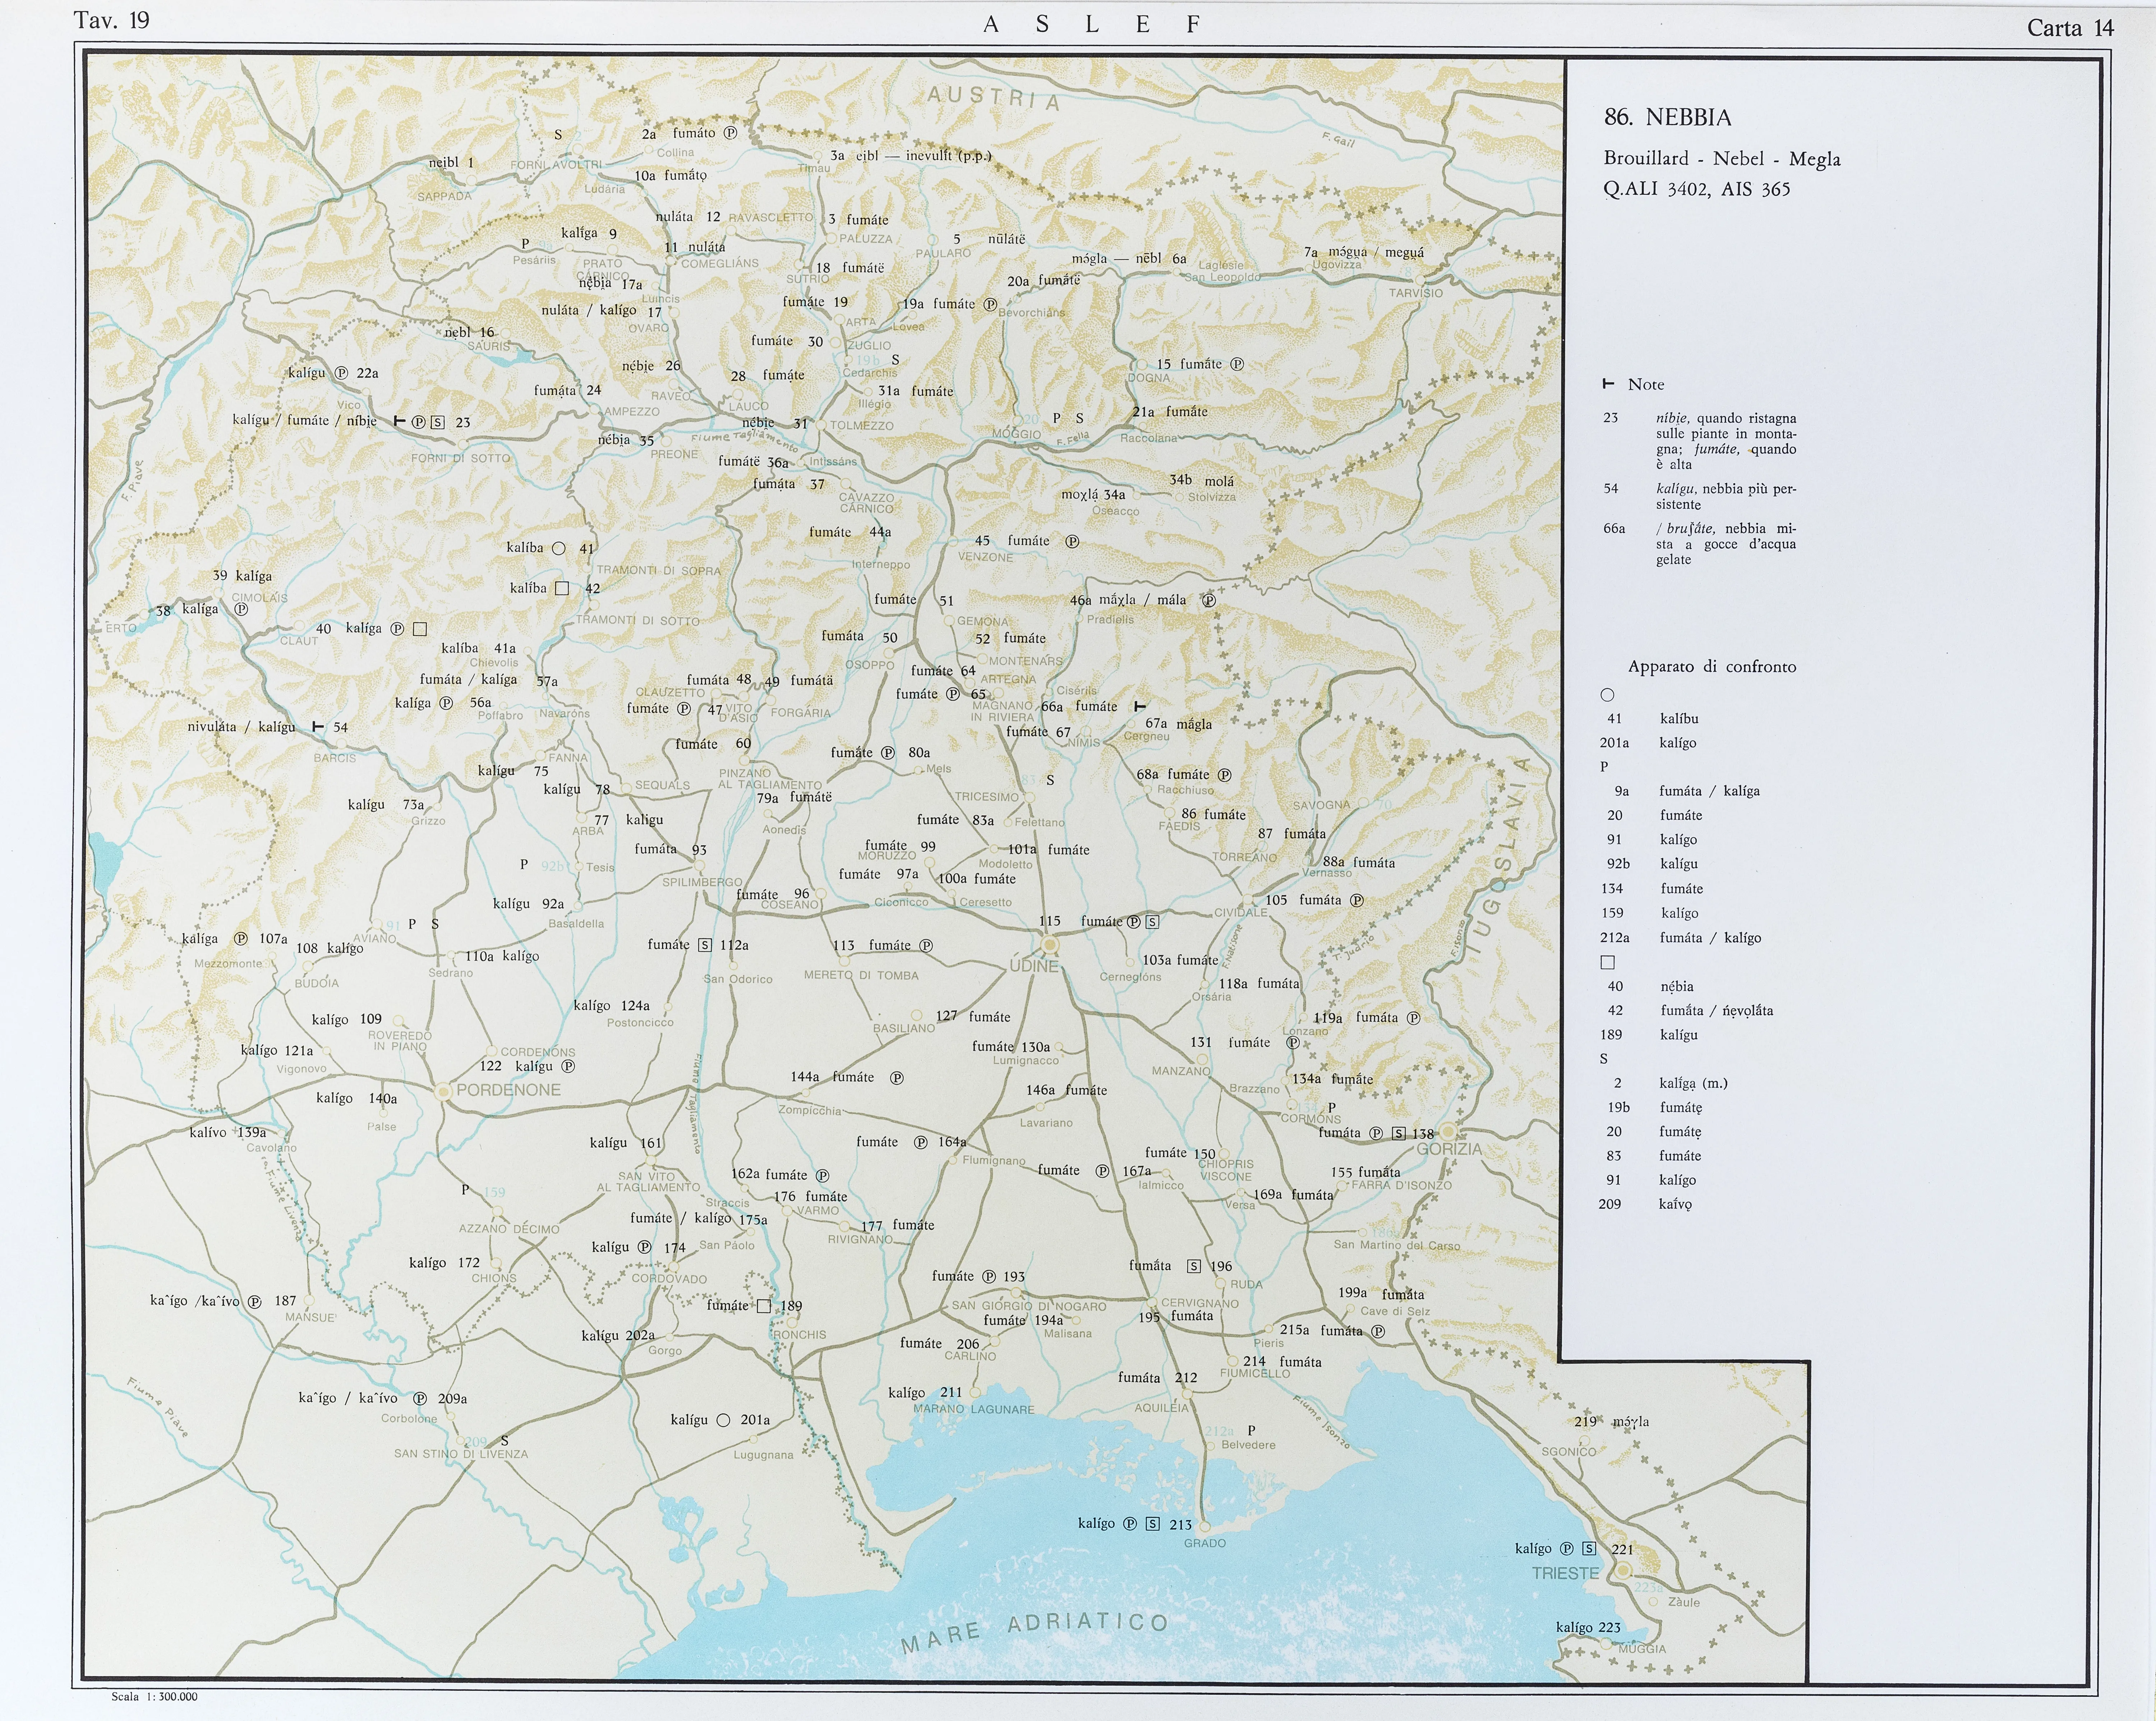Click the 'Carta 14' header label

coord(2070,28)
